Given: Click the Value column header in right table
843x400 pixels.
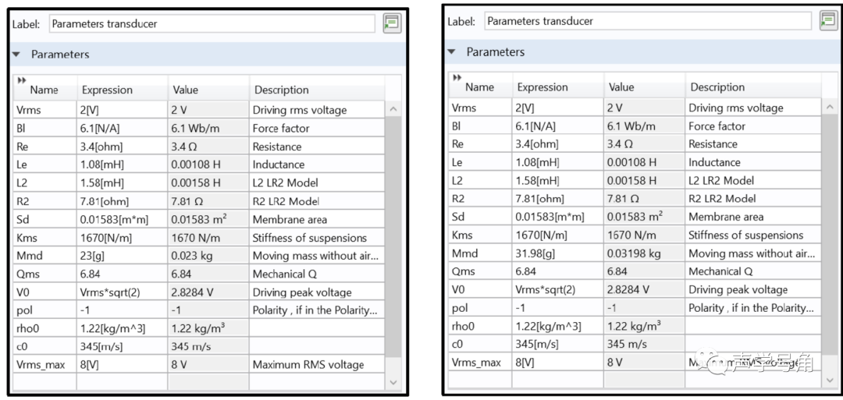Looking at the screenshot, I should (x=622, y=87).
